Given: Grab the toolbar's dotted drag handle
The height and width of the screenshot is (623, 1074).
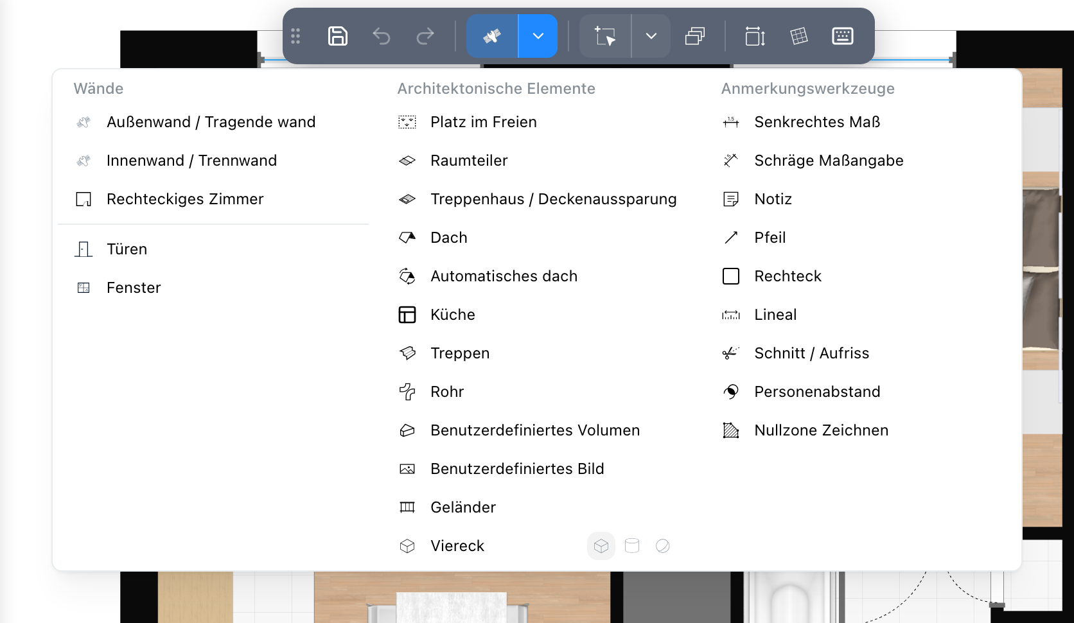Looking at the screenshot, I should (x=295, y=36).
